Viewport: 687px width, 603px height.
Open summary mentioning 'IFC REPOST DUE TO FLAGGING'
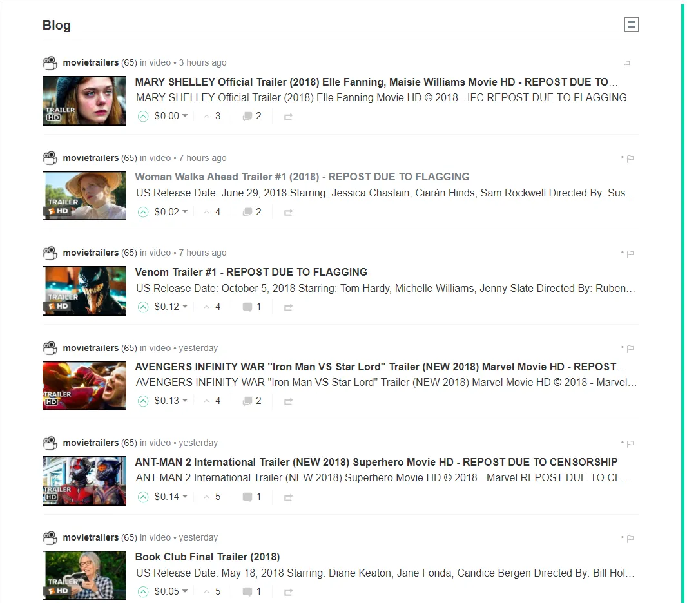coord(381,98)
